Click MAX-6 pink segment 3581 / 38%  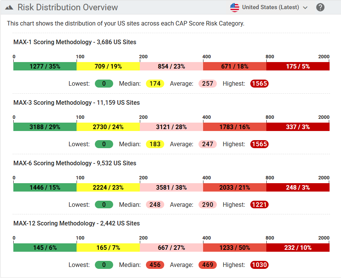tap(171, 187)
